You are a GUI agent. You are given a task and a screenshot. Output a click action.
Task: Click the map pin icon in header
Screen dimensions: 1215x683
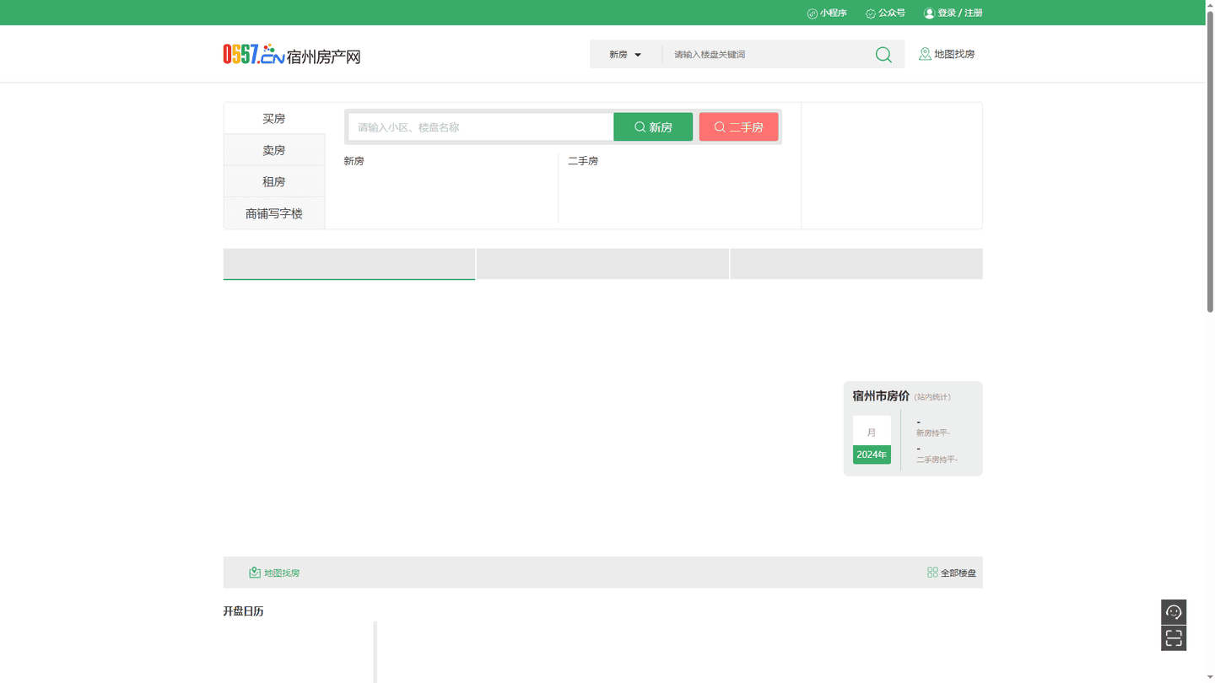(925, 54)
